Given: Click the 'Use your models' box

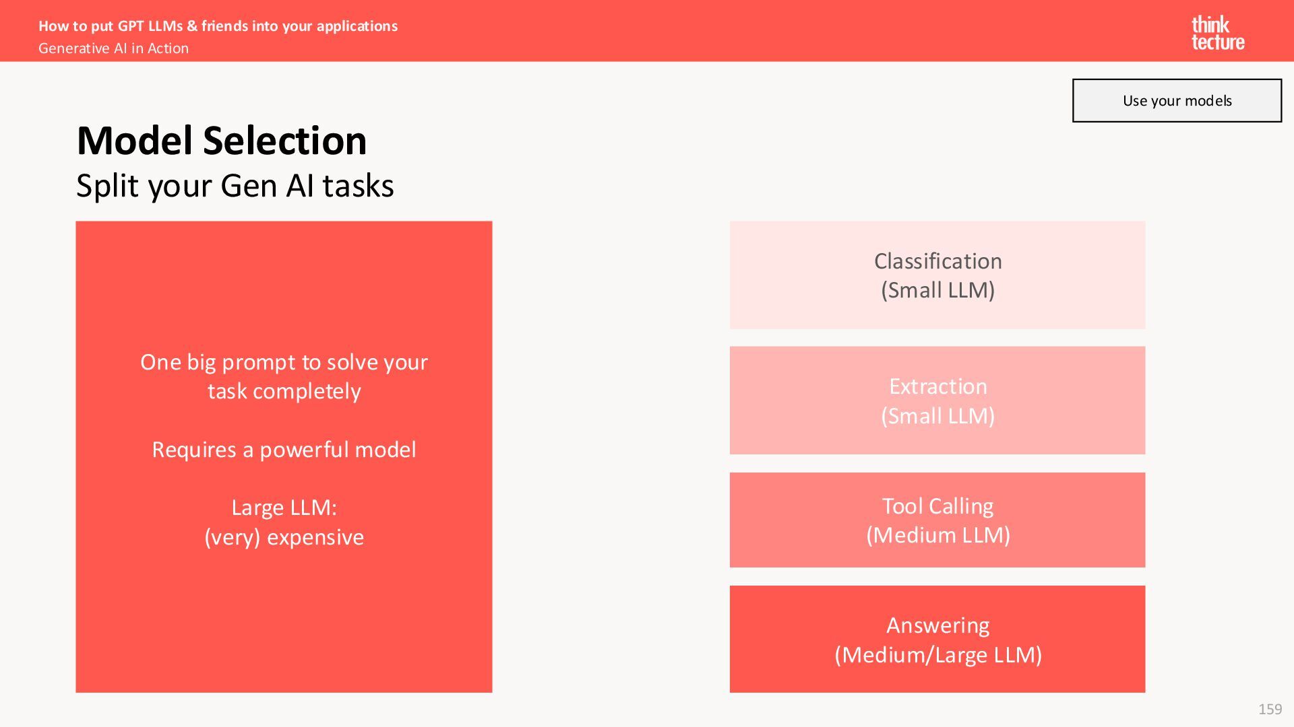Looking at the screenshot, I should click(1177, 100).
